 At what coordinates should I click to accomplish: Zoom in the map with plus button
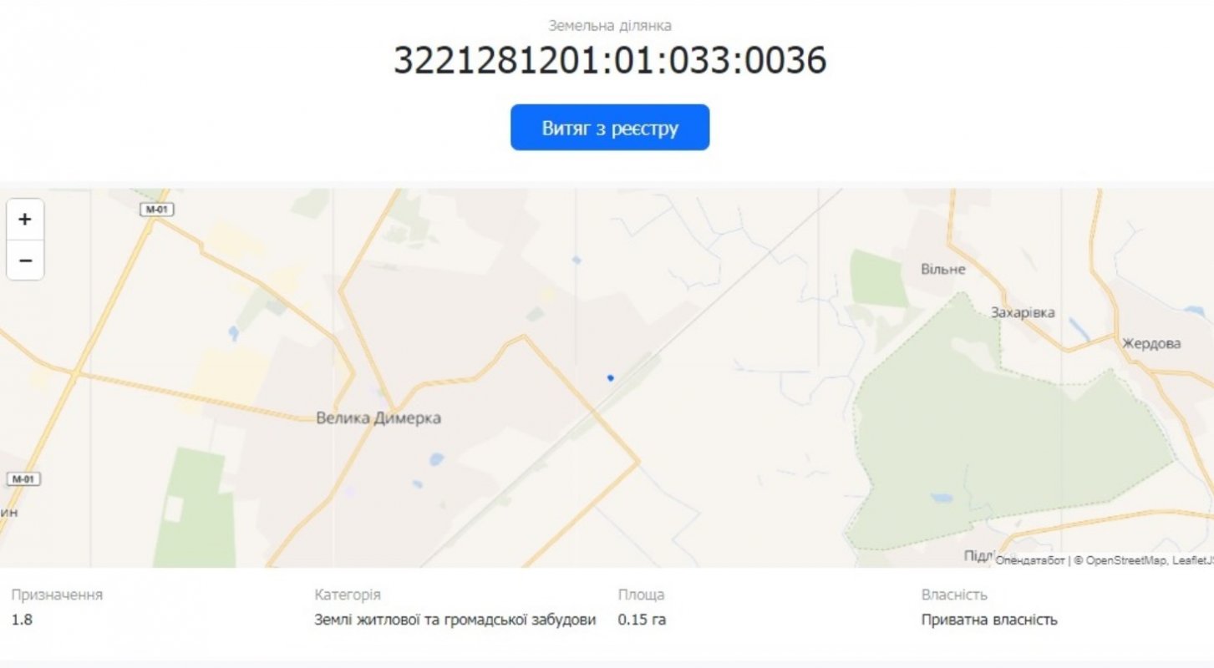point(25,220)
